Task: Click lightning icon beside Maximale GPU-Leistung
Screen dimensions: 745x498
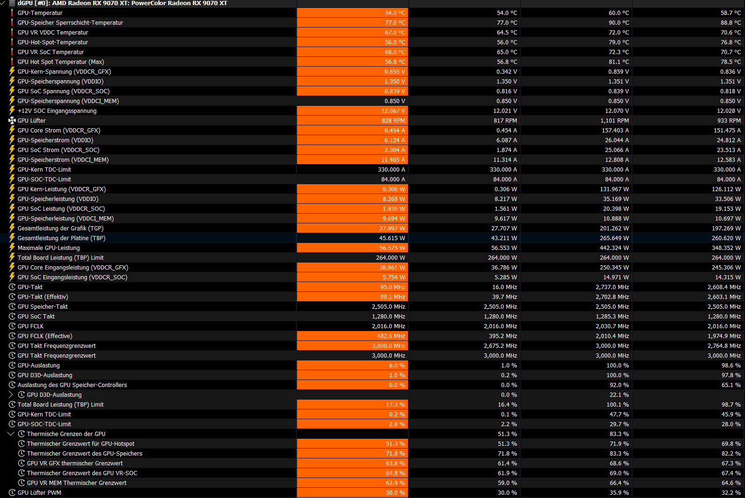Action: pyautogui.click(x=12, y=248)
